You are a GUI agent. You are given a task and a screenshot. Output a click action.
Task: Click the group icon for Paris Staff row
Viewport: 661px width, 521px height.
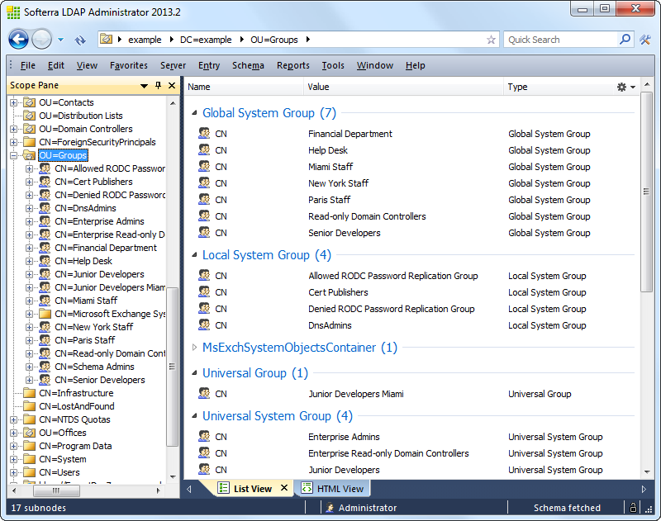[x=204, y=199]
